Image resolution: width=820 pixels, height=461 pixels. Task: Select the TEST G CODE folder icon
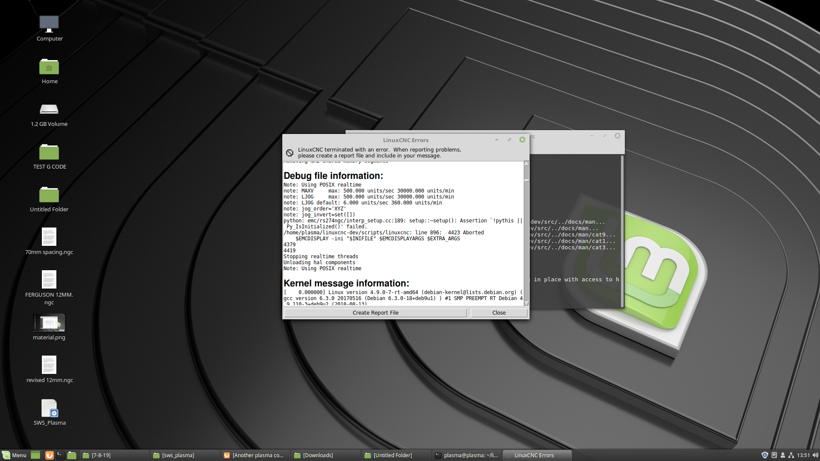coord(49,152)
